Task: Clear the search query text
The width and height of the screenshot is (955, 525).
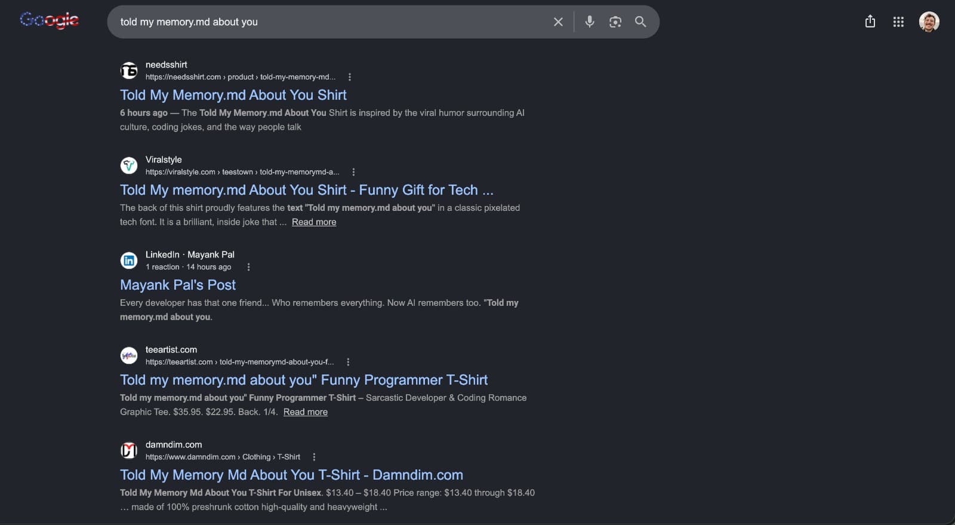Action: [558, 22]
